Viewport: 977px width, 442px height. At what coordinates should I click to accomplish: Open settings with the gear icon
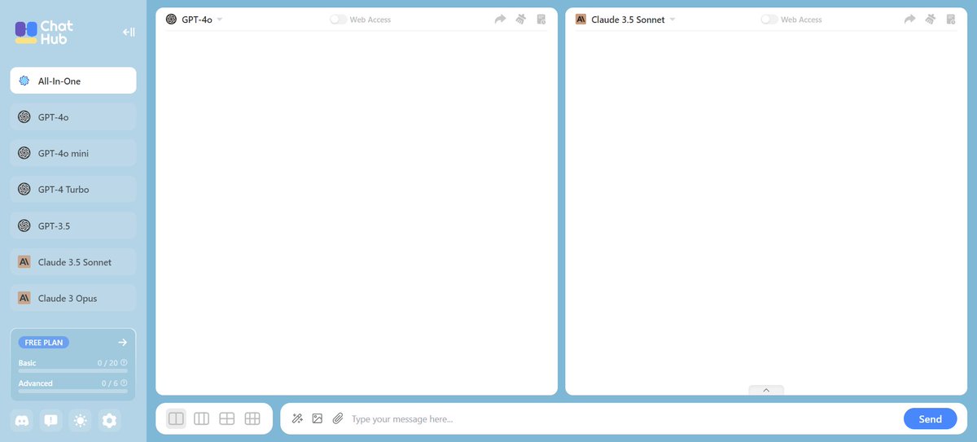point(109,421)
